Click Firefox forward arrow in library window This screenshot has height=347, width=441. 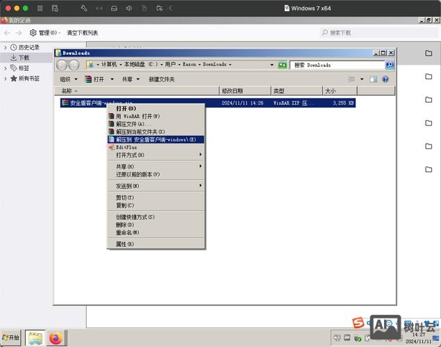tap(19, 33)
